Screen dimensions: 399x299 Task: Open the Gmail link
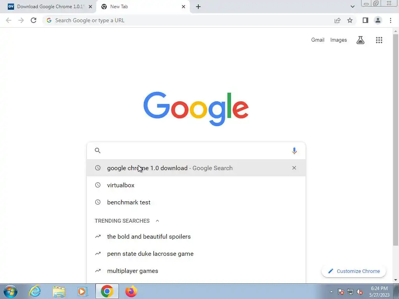[x=318, y=40]
